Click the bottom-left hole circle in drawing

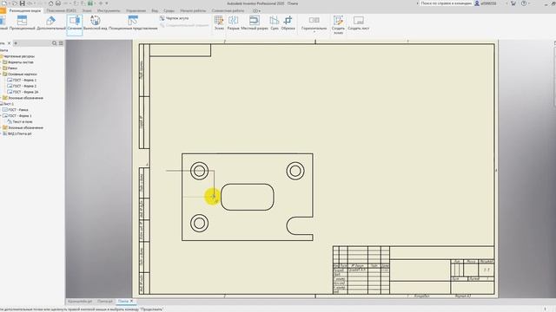[x=199, y=224]
